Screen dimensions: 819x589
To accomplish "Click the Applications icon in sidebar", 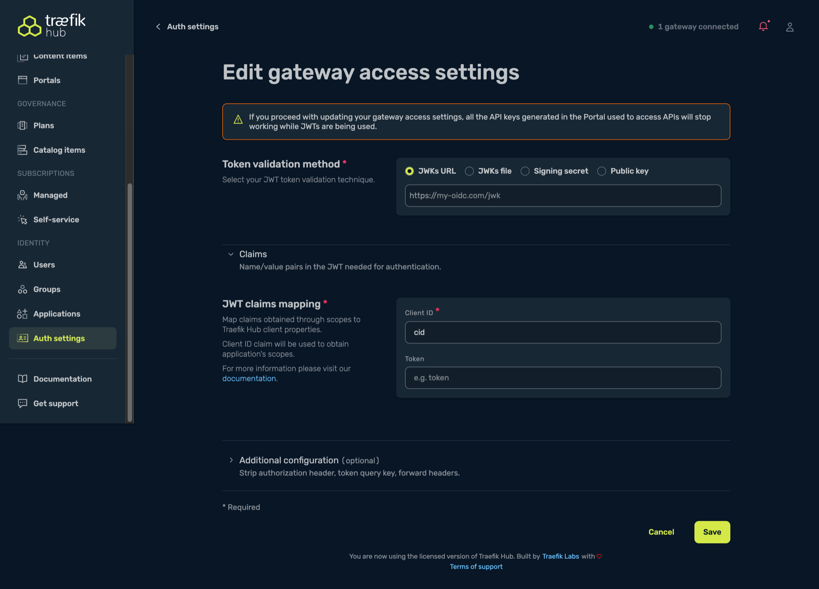I will [x=23, y=314].
